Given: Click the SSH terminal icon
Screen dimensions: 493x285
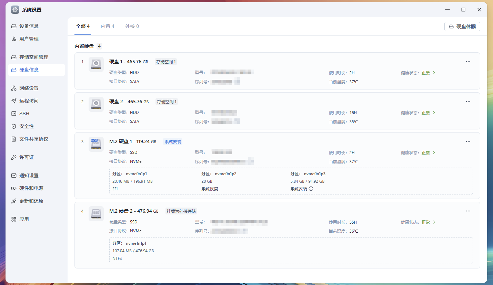Looking at the screenshot, I should (14, 114).
